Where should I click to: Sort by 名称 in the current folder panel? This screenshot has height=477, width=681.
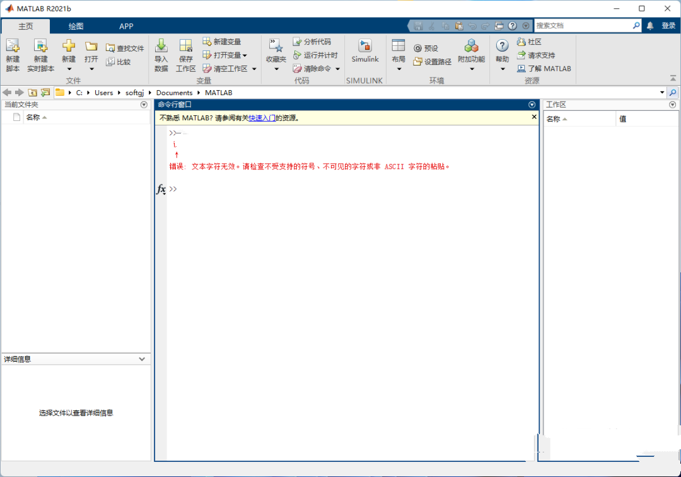[36, 117]
